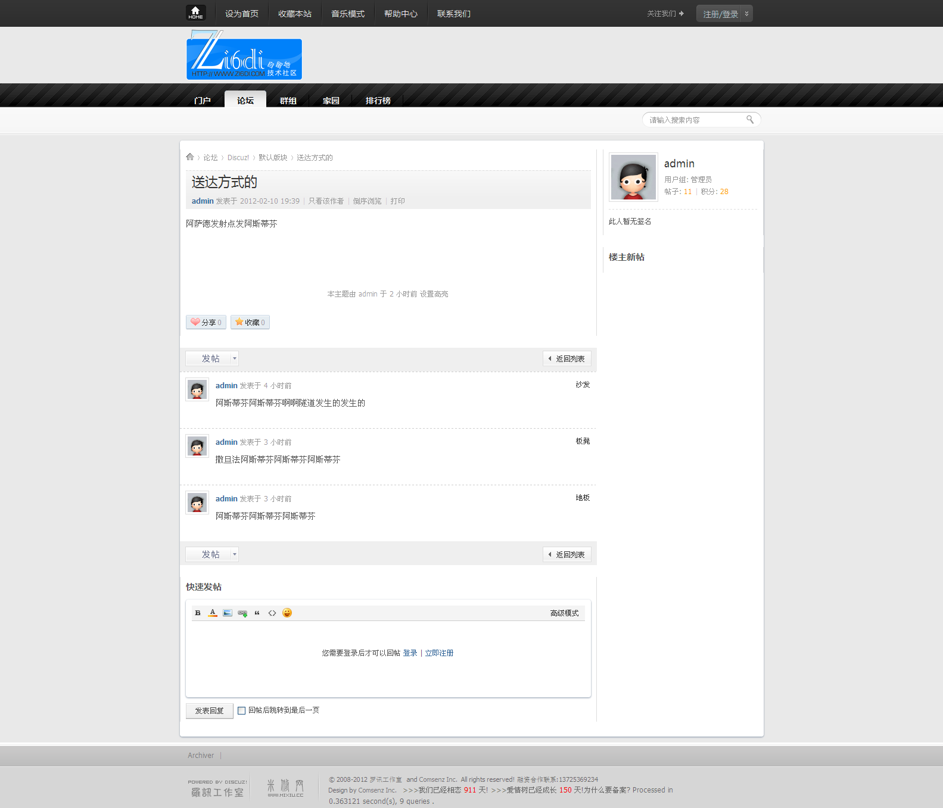Expand the bottom 发帖 dropdown arrow
Image resolution: width=943 pixels, height=808 pixels.
coord(235,554)
